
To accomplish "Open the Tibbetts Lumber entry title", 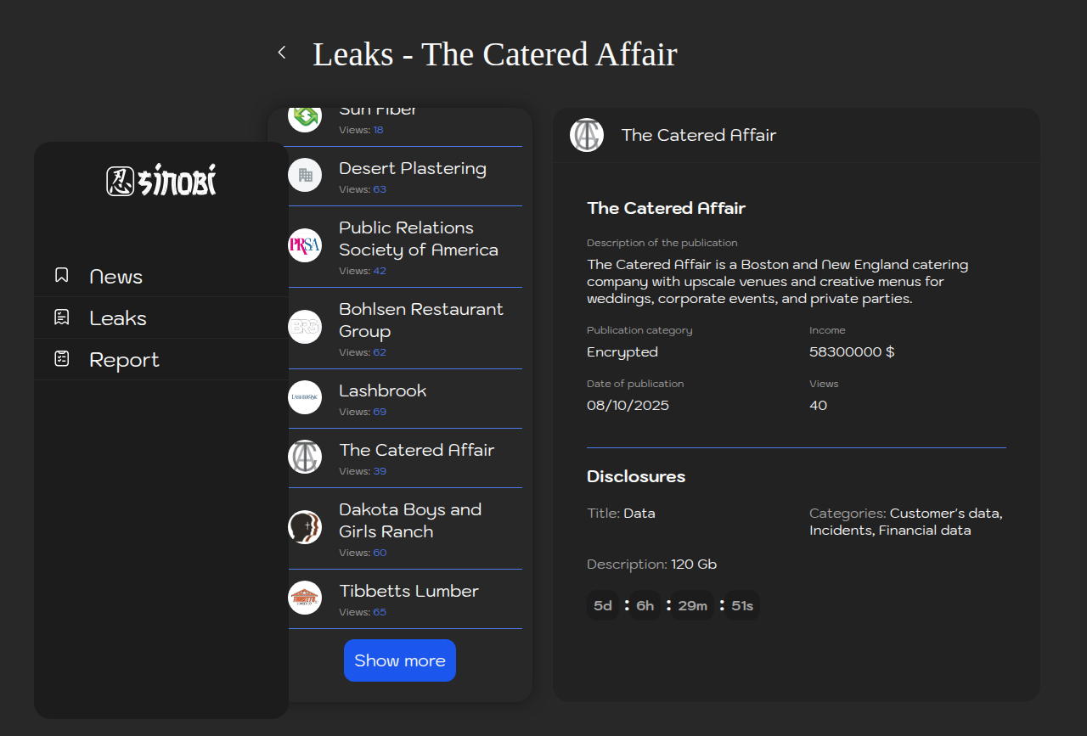I will (x=408, y=591).
